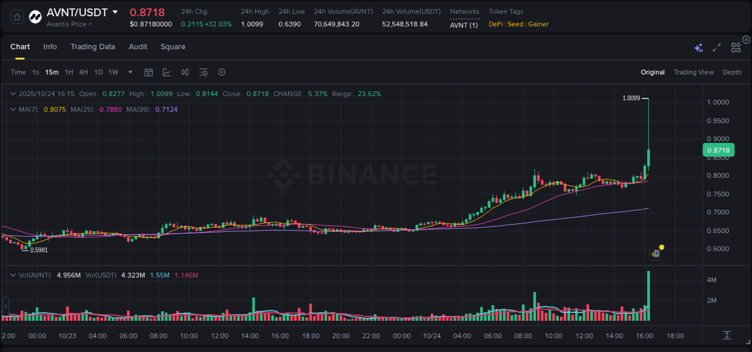This screenshot has width=752, height=352.
Task: Click the panel icon with yellow notification dot
Action: click(x=655, y=254)
